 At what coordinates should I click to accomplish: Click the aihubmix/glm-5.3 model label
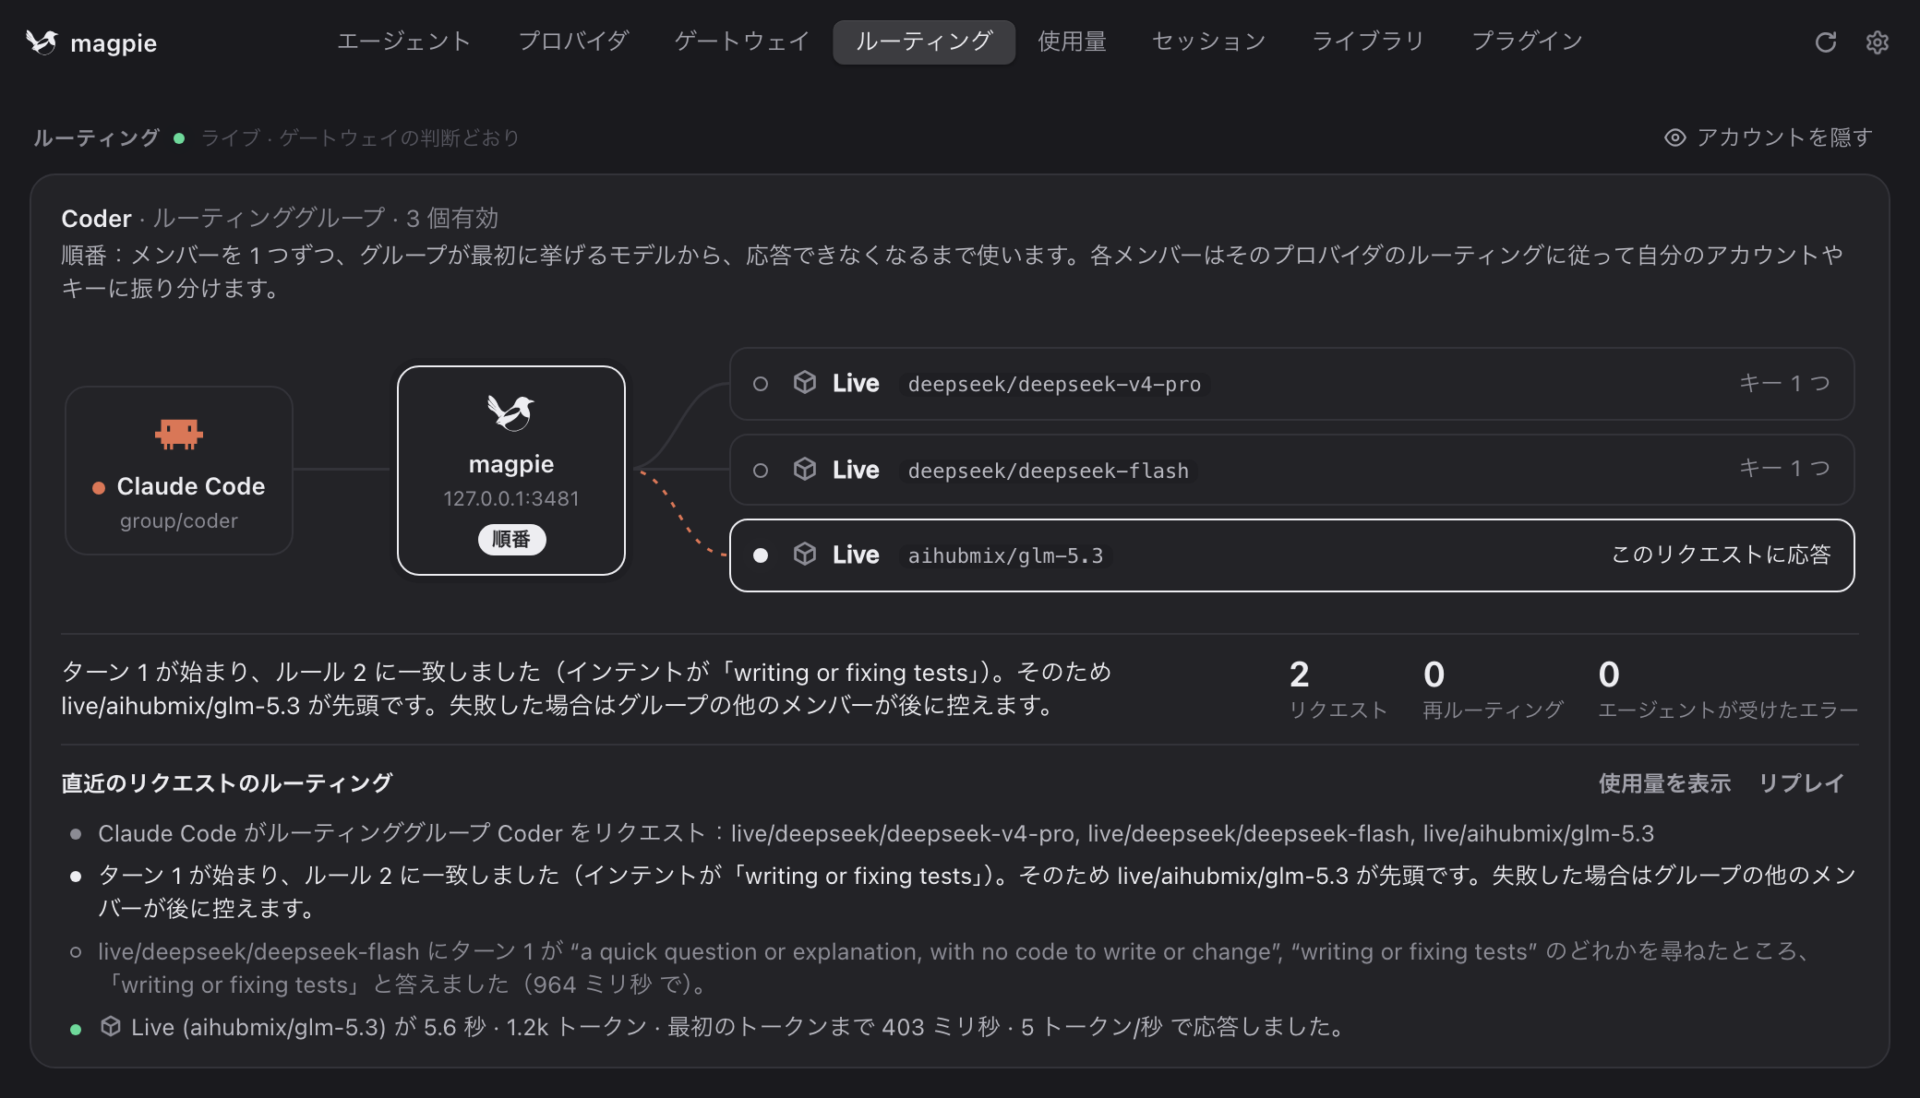click(x=1005, y=556)
